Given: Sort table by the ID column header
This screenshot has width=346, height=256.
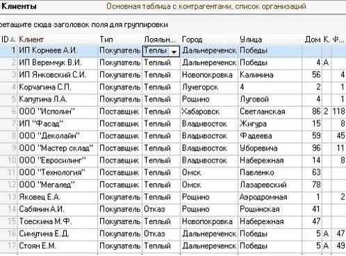Looking at the screenshot, I should coord(8,40).
